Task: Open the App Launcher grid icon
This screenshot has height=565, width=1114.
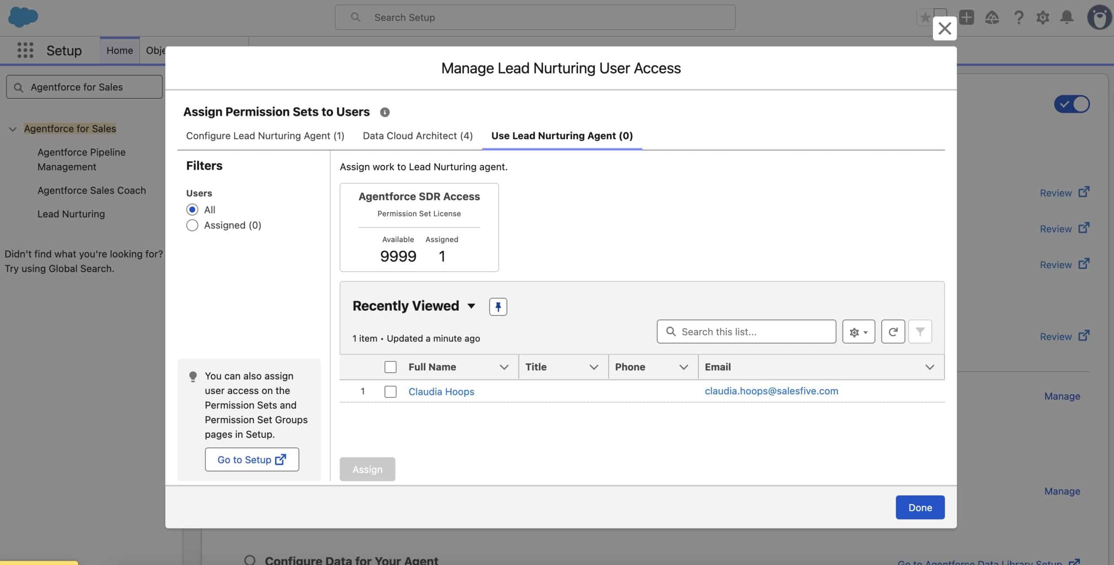Action: [25, 50]
